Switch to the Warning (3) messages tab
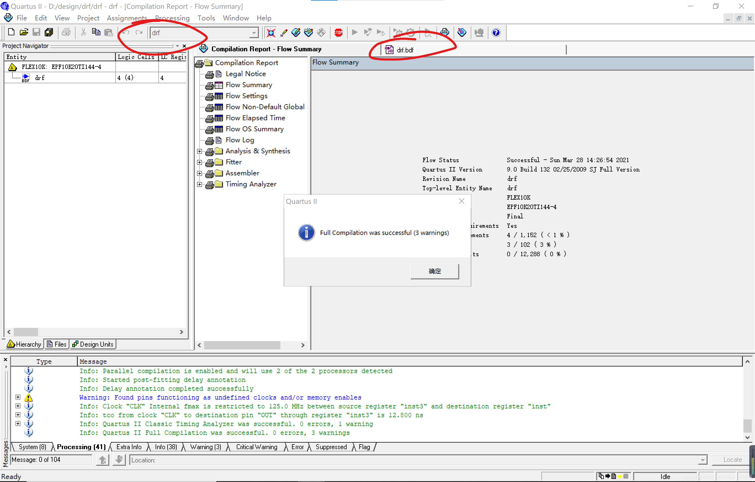Viewport: 755px width, 482px height. point(205,447)
